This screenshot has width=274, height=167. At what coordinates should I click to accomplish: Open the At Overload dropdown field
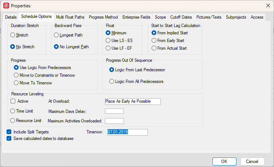pos(132,101)
